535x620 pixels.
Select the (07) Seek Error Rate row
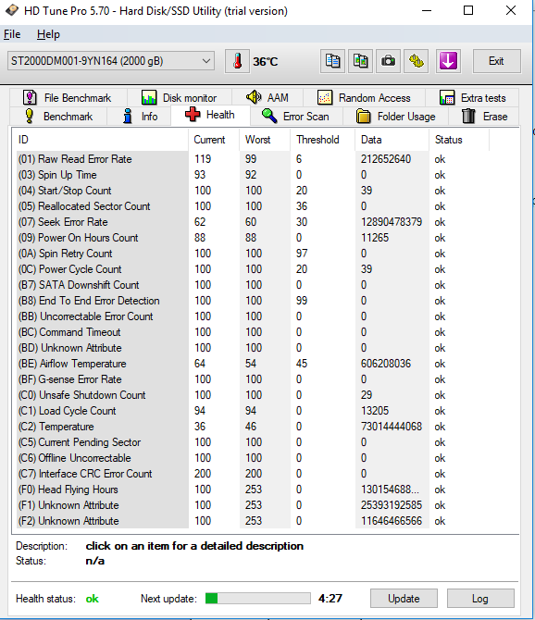pos(253,222)
